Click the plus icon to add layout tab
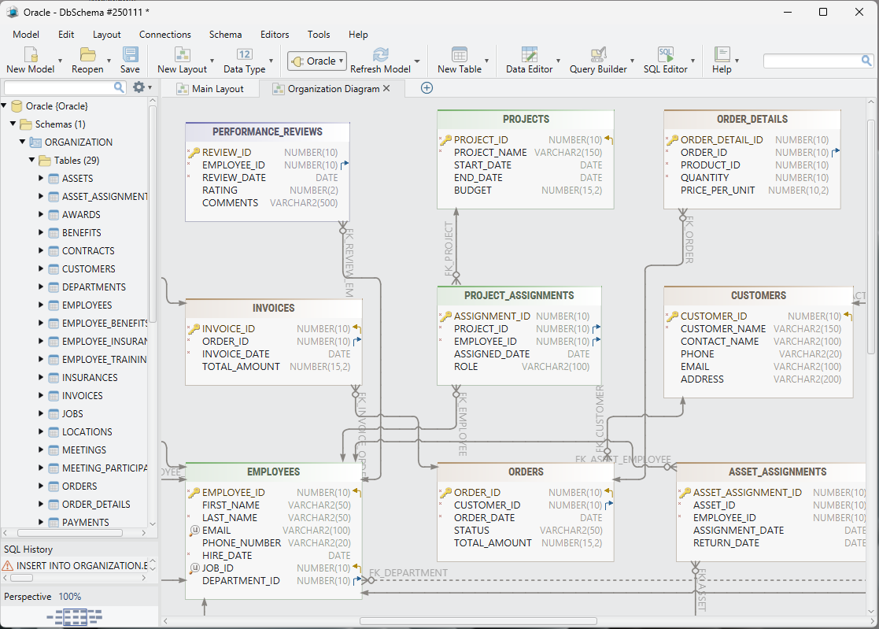Screen dimensions: 879x629 427,88
